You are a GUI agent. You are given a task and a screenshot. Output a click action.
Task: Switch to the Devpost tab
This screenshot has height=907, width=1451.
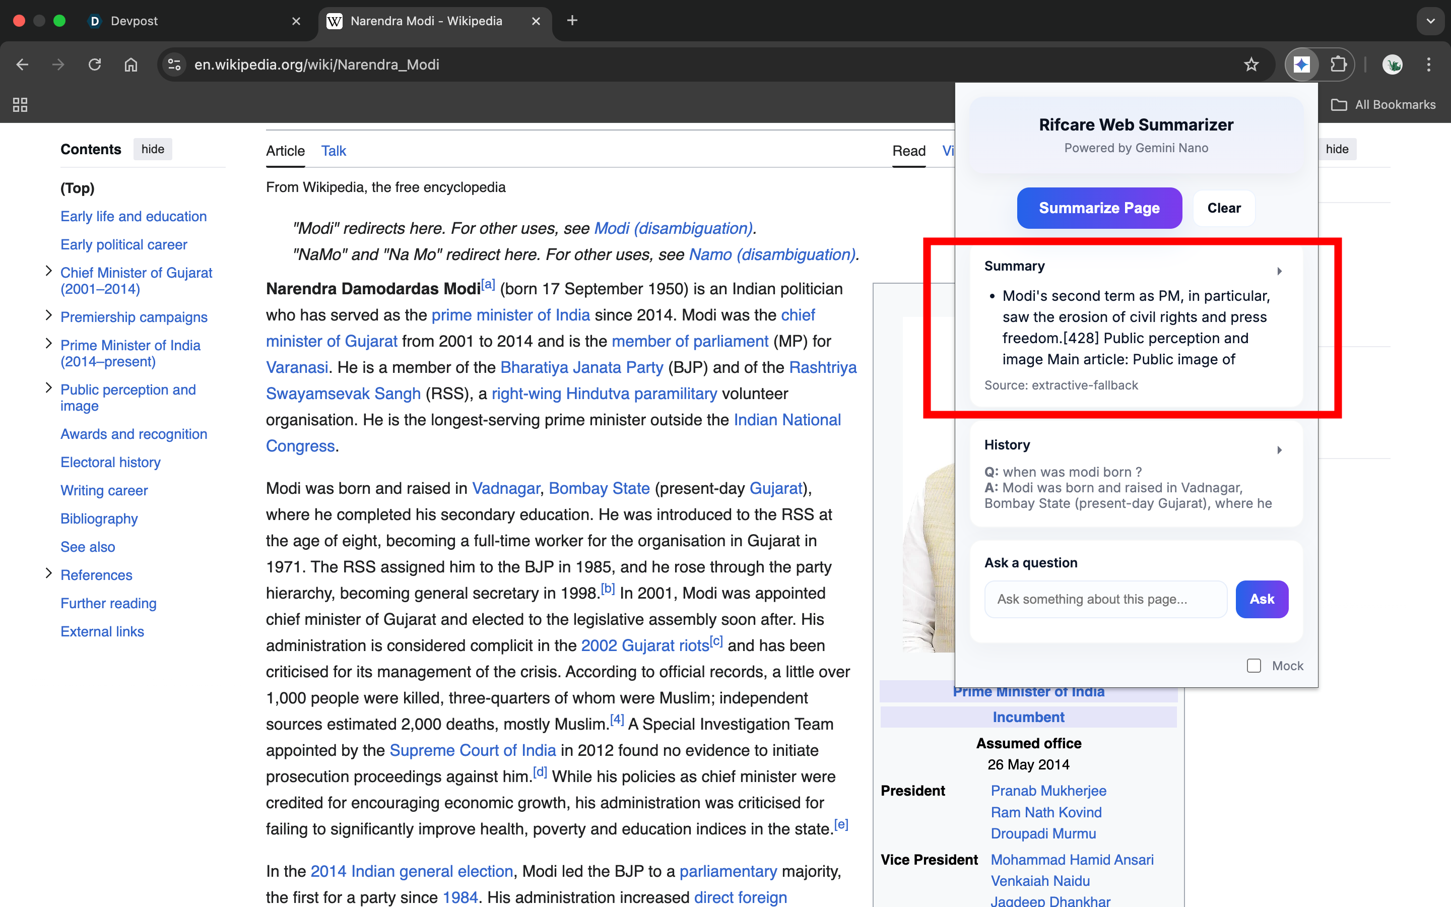135,21
